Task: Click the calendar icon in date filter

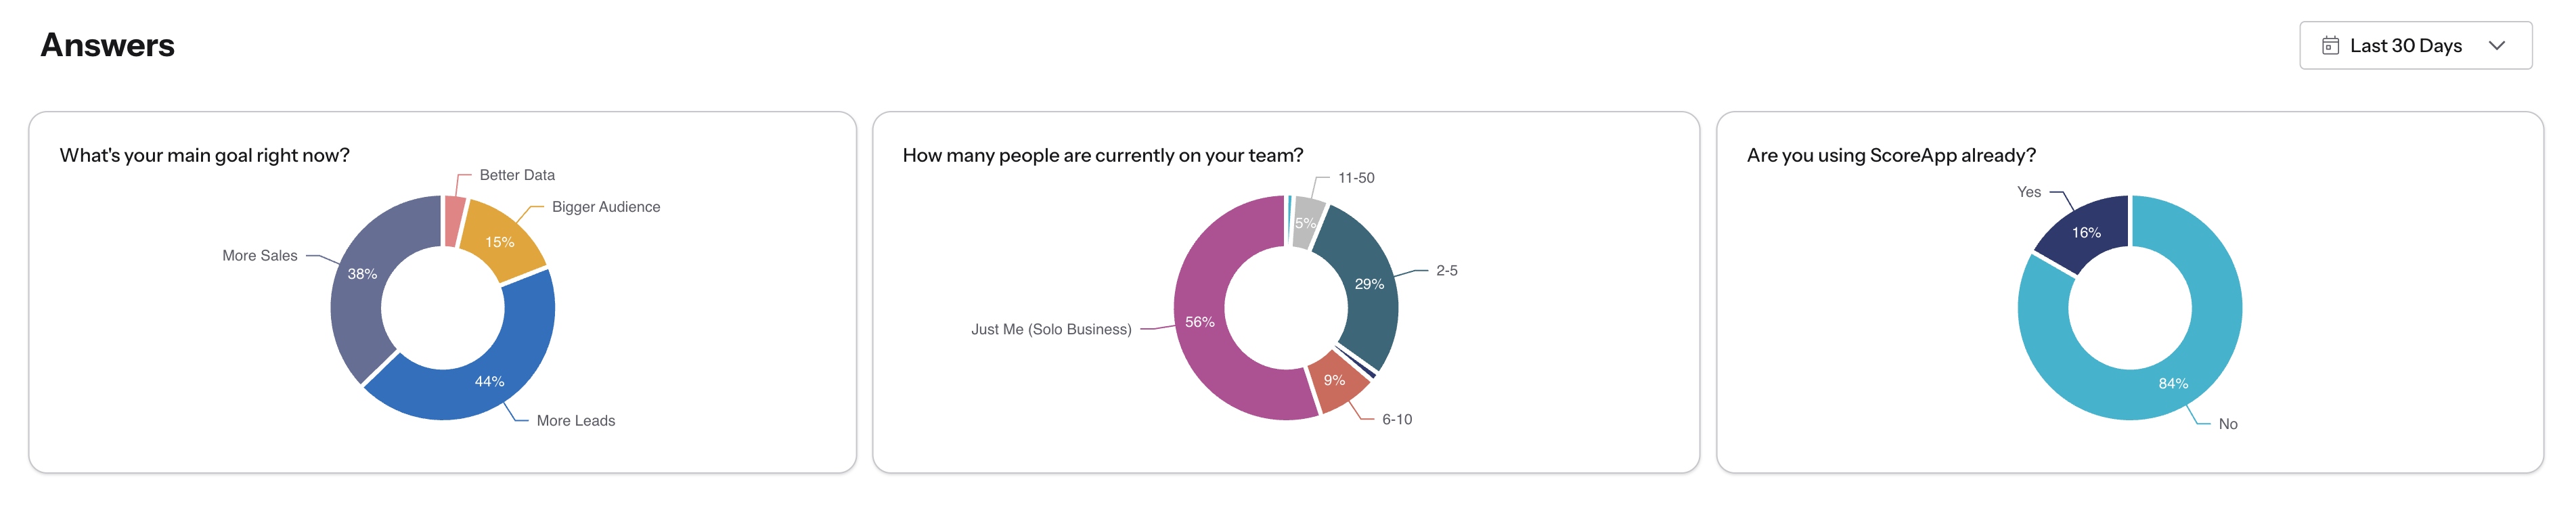Action: pyautogui.click(x=2330, y=46)
